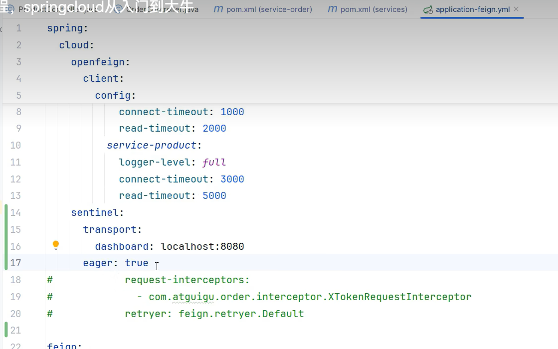Click gutter line number 19
Viewport: 558px width, 349px height.
[x=15, y=297]
